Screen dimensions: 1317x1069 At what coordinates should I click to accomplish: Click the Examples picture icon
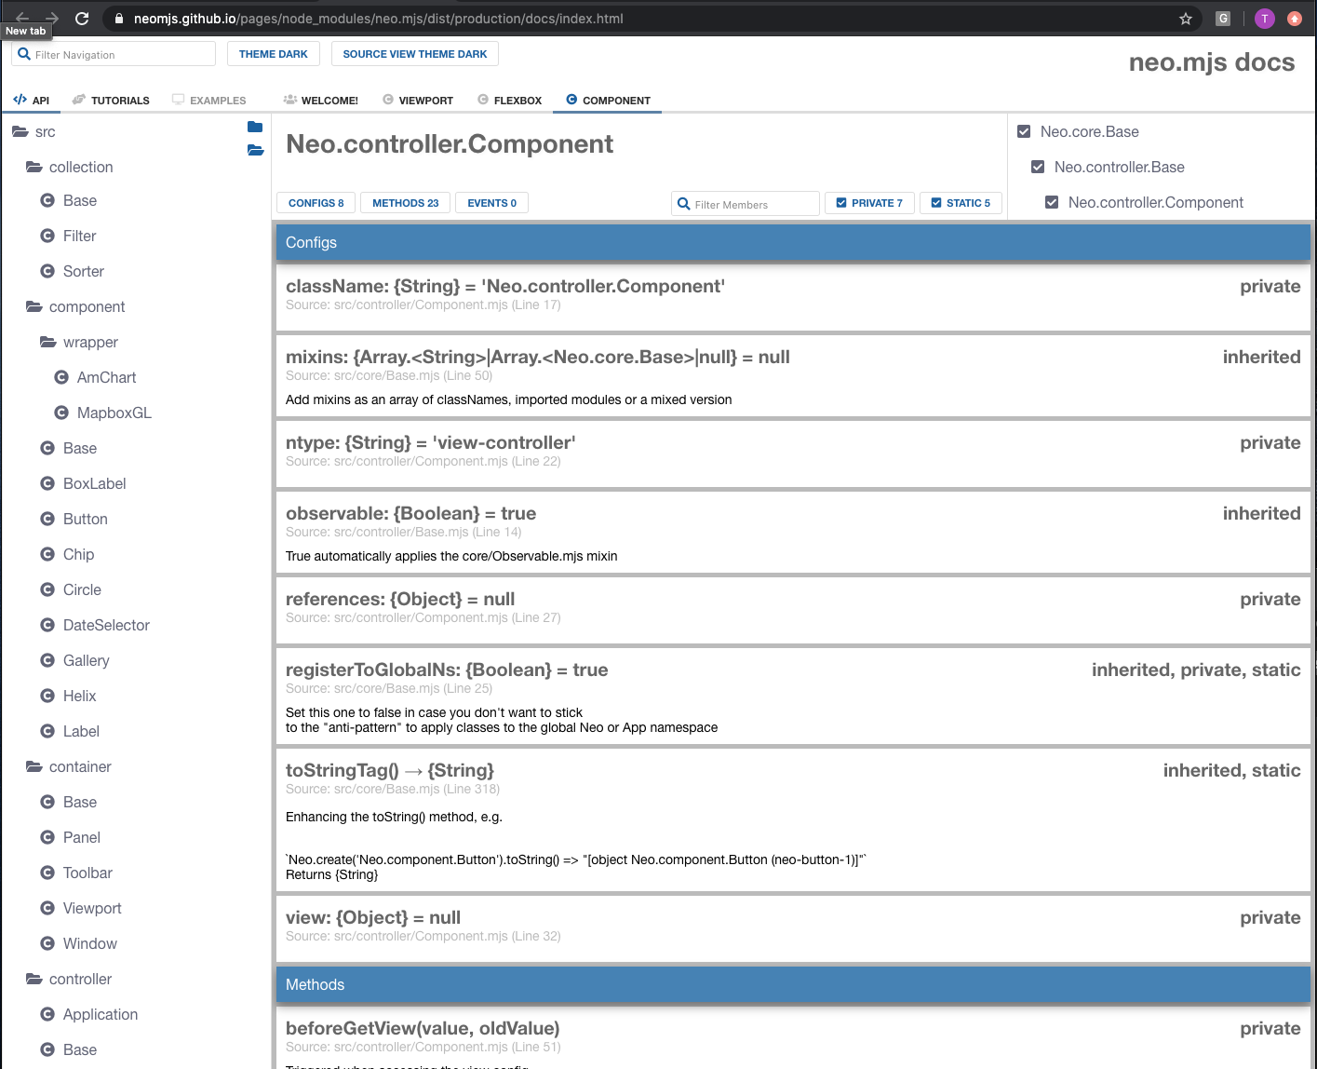point(177,98)
